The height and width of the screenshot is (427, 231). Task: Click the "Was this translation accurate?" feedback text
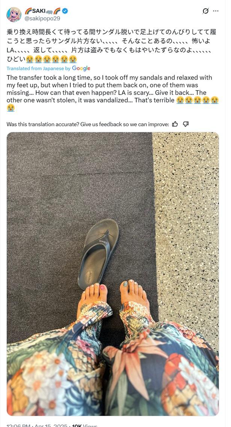tap(88, 124)
